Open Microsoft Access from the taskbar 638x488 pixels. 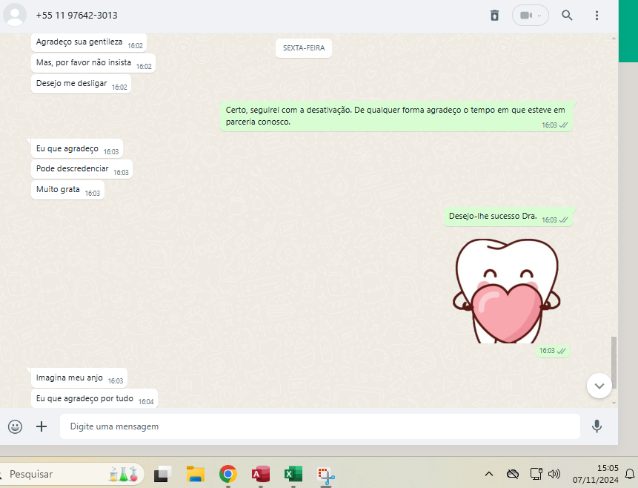click(260, 474)
